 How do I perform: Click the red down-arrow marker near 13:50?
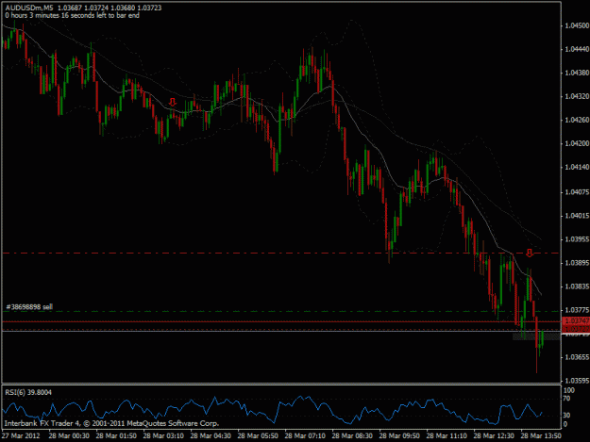click(x=530, y=253)
